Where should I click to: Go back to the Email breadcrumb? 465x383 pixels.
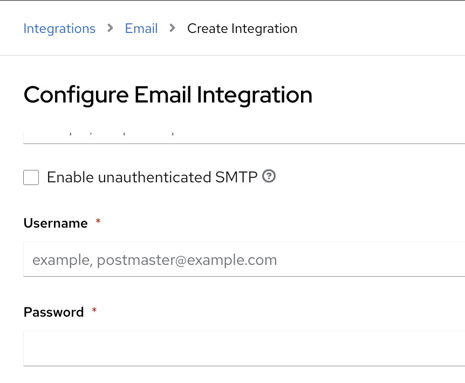click(x=141, y=29)
